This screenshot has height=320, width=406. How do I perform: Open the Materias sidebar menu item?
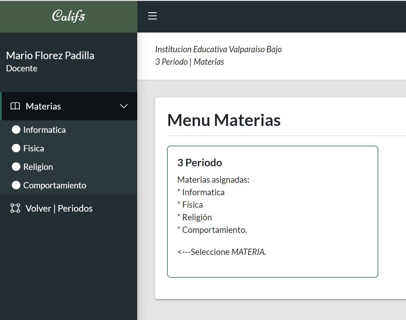(43, 106)
